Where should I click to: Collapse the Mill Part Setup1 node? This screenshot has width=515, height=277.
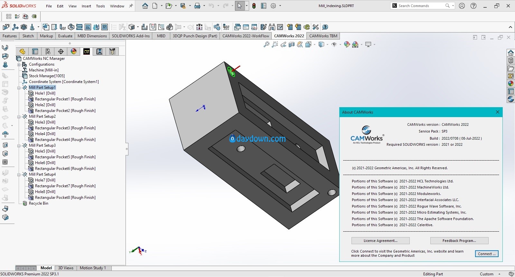click(x=19, y=88)
